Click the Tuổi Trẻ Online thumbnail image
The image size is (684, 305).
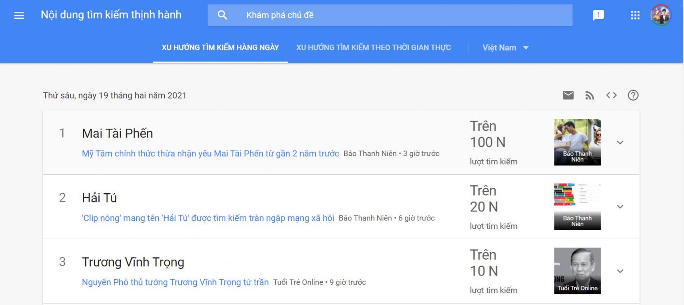click(577, 271)
